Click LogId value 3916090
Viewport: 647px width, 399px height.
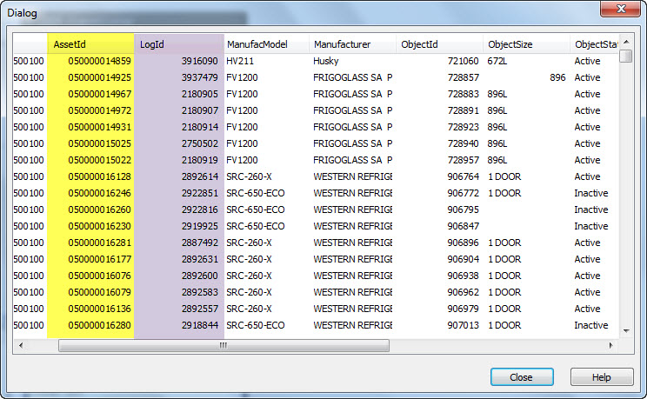pyautogui.click(x=200, y=61)
